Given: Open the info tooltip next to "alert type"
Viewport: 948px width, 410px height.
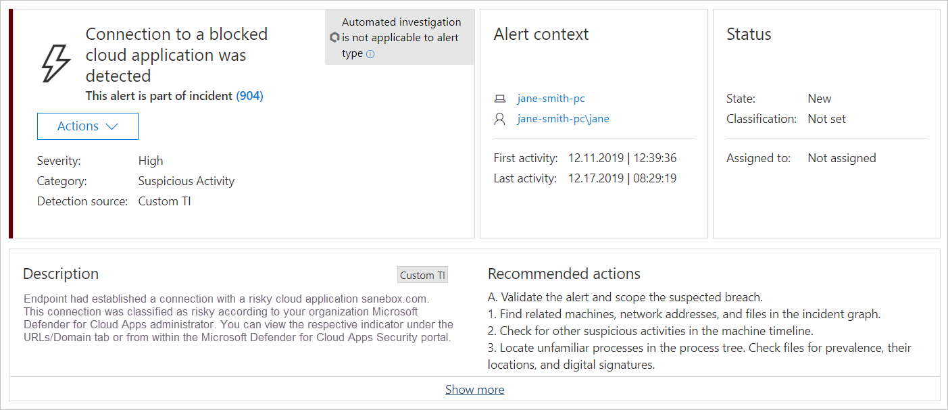Looking at the screenshot, I should pyautogui.click(x=370, y=53).
